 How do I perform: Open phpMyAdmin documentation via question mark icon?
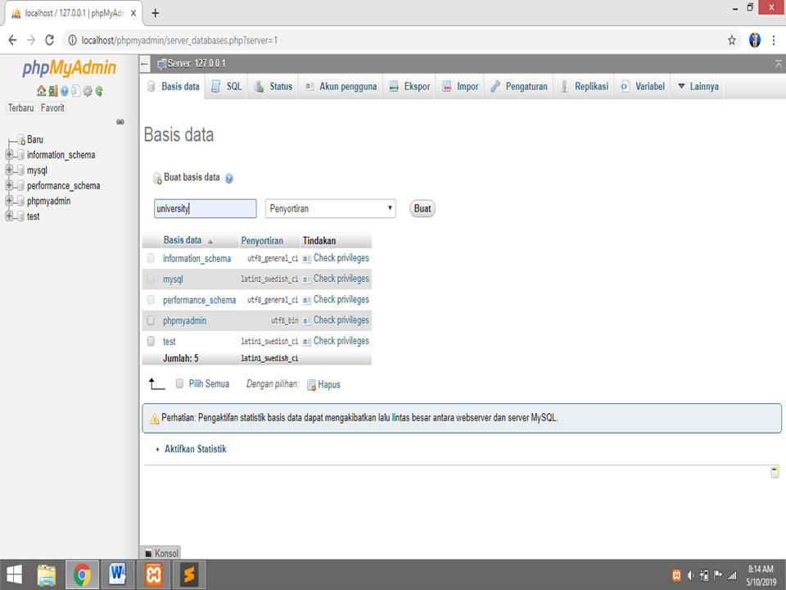coord(64,92)
